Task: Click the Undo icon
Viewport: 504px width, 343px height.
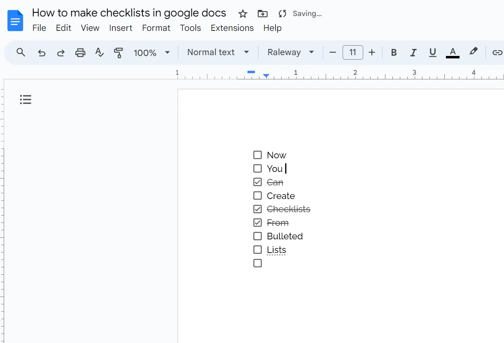Action: pyautogui.click(x=41, y=52)
